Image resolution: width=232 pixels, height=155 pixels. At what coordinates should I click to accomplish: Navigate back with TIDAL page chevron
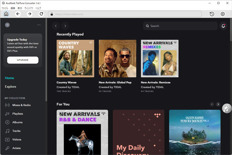(56, 26)
